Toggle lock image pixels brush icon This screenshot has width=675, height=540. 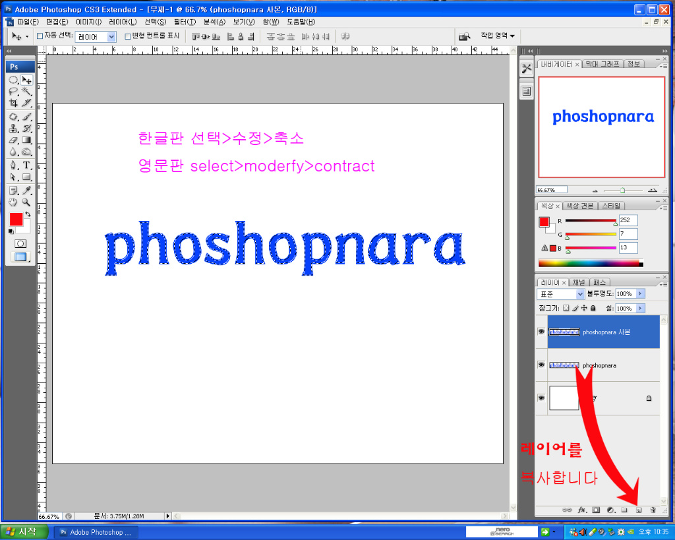tap(575, 308)
